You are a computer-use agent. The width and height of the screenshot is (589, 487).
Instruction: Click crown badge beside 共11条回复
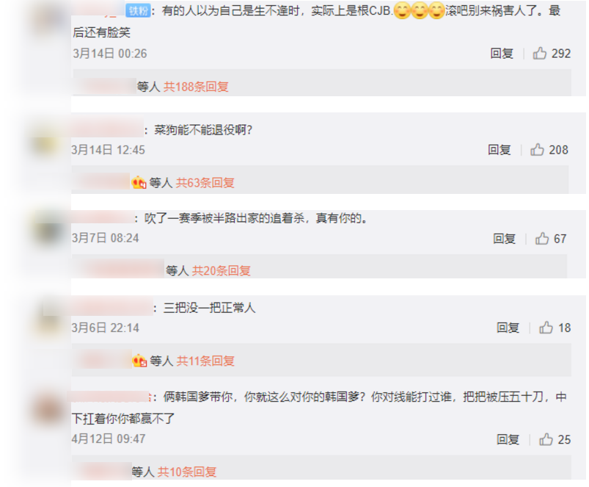point(139,361)
